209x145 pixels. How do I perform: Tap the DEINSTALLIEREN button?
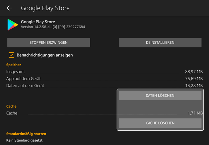[x=160, y=42]
